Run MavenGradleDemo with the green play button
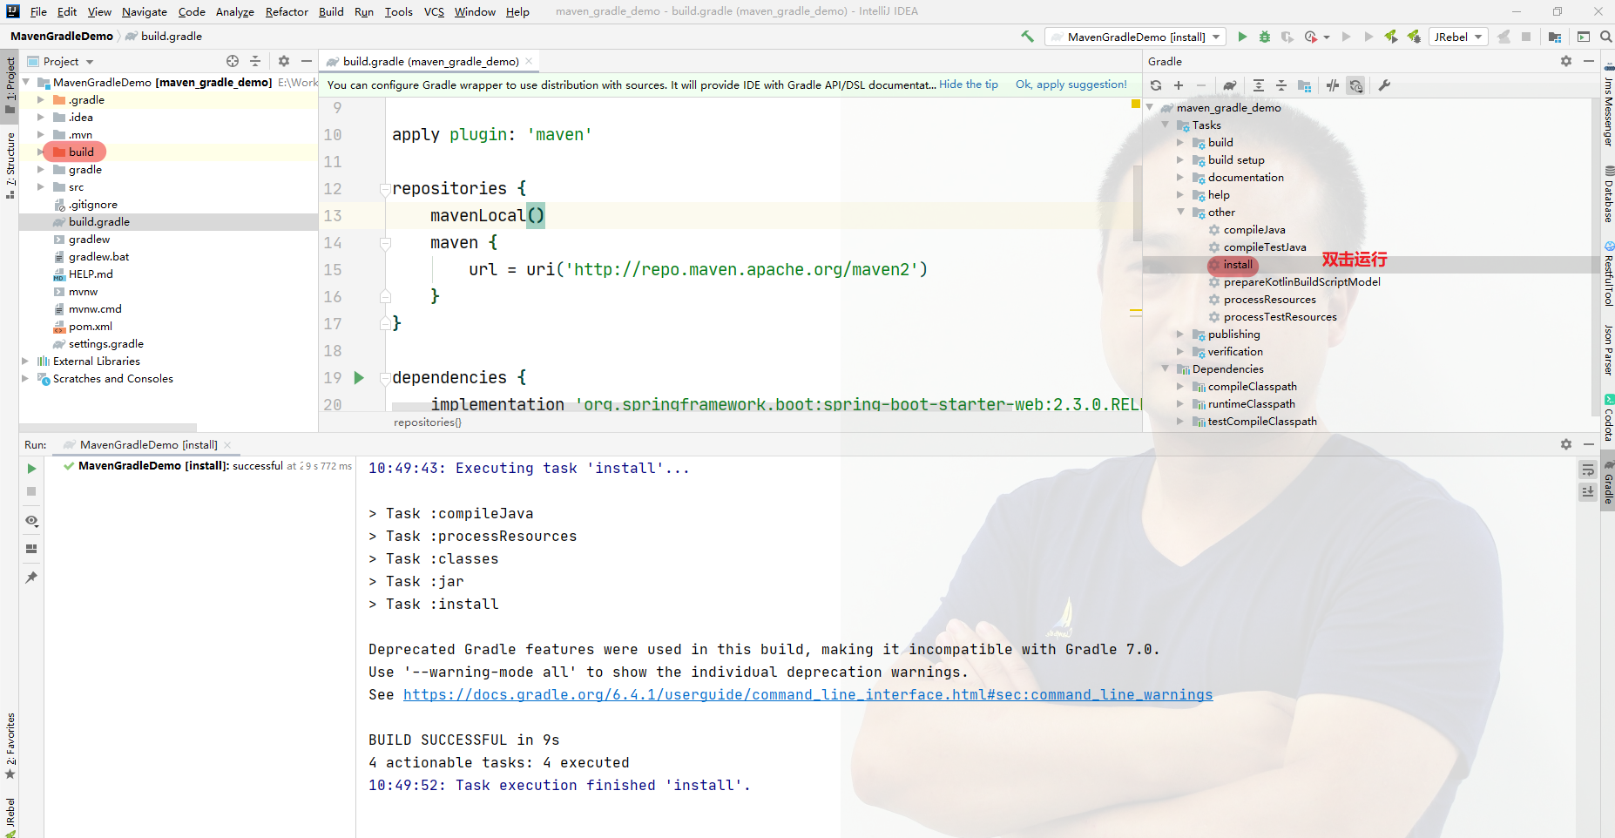The image size is (1615, 838). pos(1242,37)
